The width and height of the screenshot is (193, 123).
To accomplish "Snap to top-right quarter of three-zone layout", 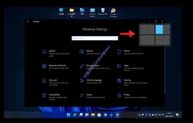I will (151, 38).
